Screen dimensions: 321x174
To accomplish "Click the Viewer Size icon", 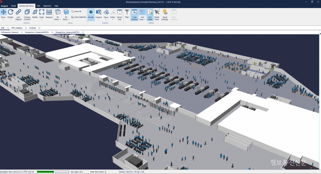I will tap(120, 15).
